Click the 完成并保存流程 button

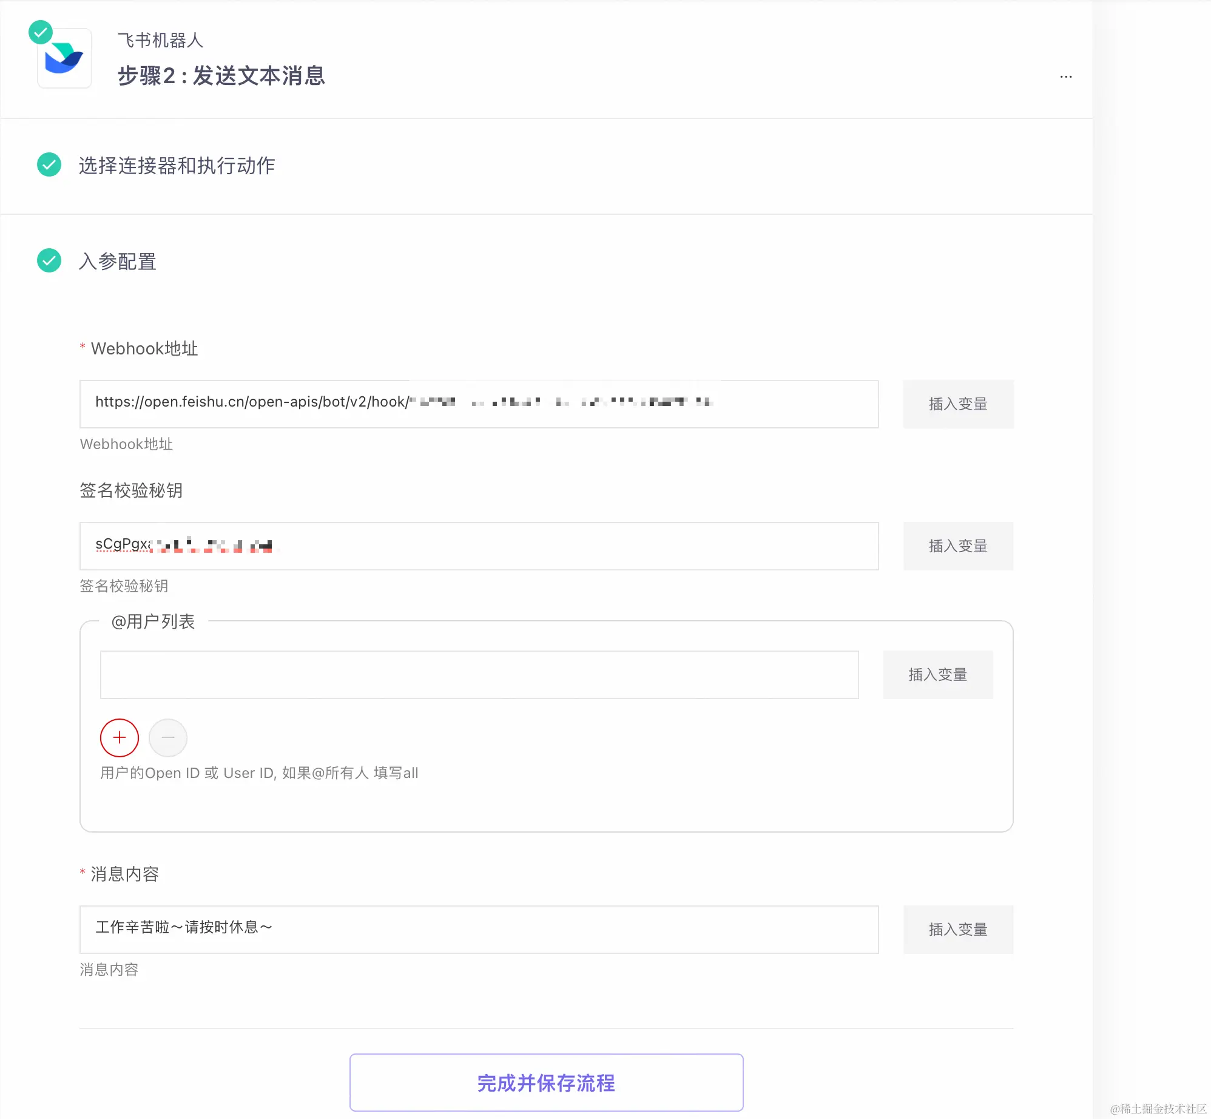546,1083
